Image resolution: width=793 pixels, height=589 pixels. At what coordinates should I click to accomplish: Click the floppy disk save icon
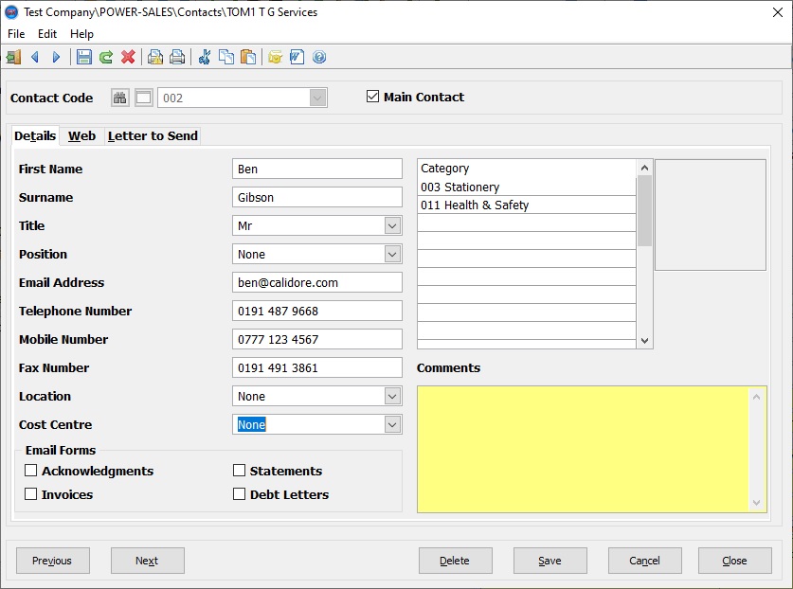pos(84,58)
